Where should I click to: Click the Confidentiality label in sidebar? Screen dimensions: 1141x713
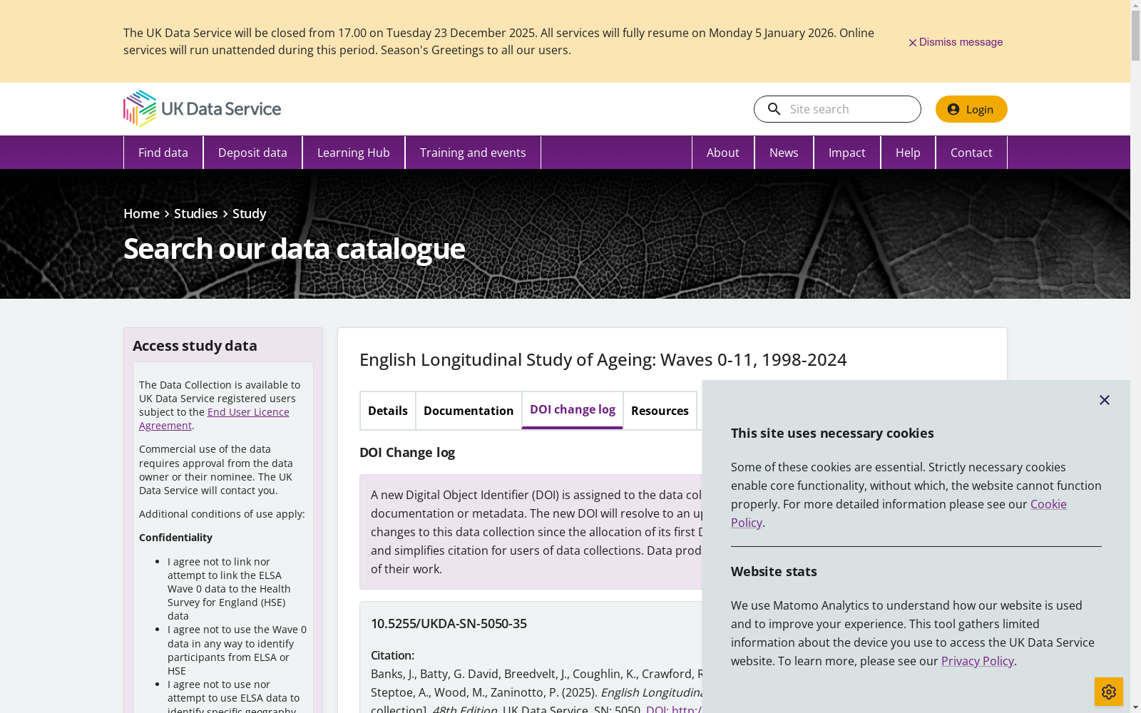click(175, 538)
